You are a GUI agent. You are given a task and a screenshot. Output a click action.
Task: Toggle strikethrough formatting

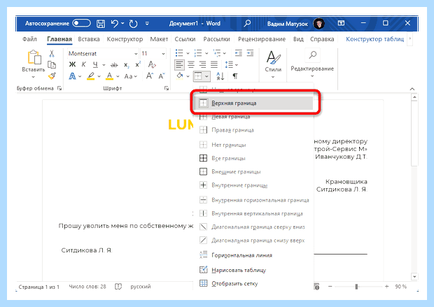[x=114, y=65]
